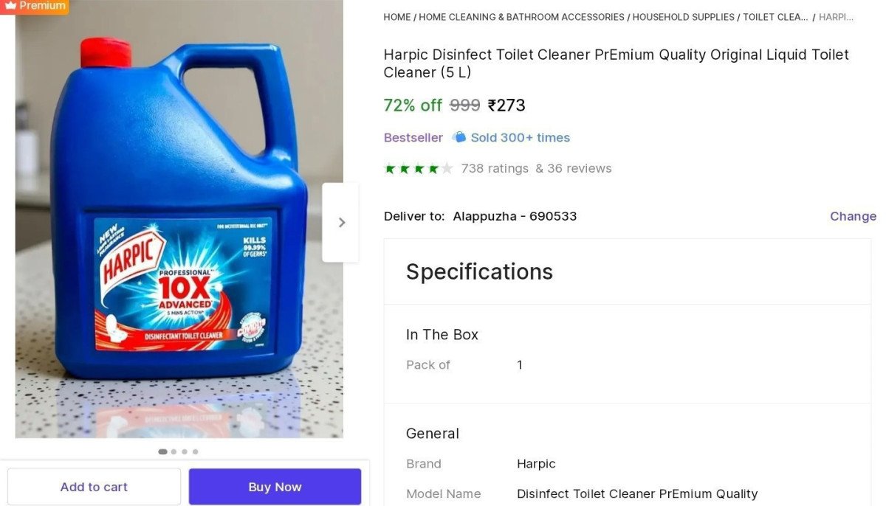This screenshot has width=886, height=506.
Task: Click the product title text
Action: (616, 63)
